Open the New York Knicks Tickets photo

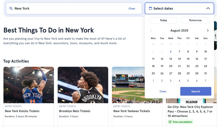(x=29, y=85)
